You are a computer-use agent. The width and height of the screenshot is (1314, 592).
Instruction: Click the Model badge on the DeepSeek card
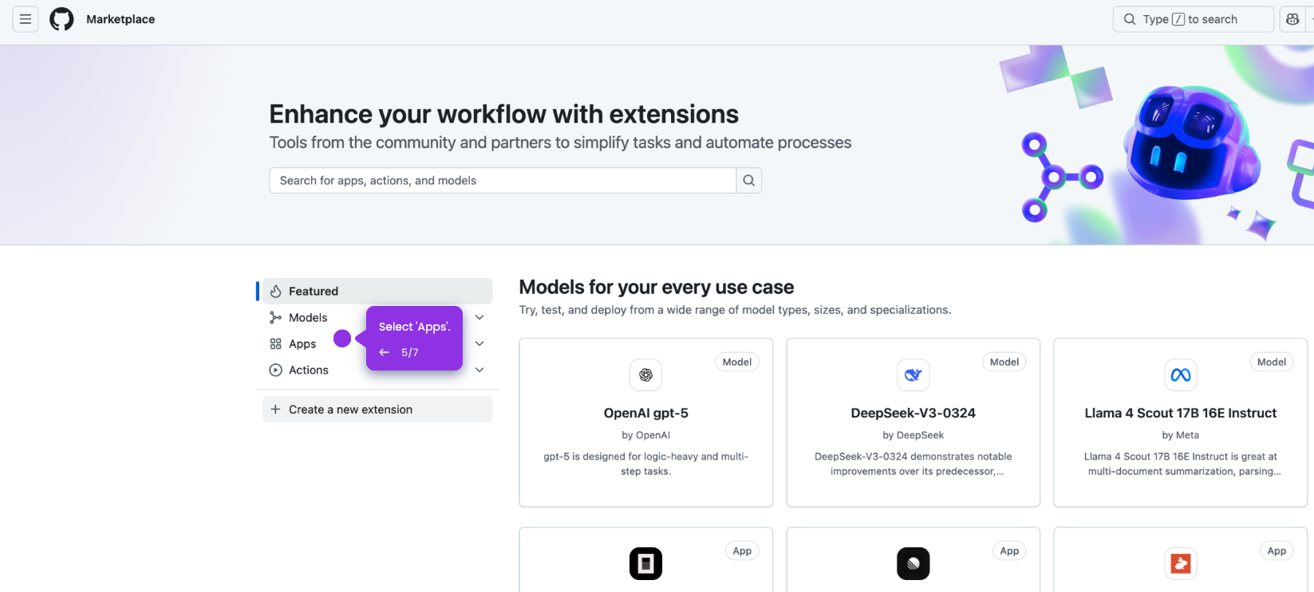click(x=1004, y=362)
